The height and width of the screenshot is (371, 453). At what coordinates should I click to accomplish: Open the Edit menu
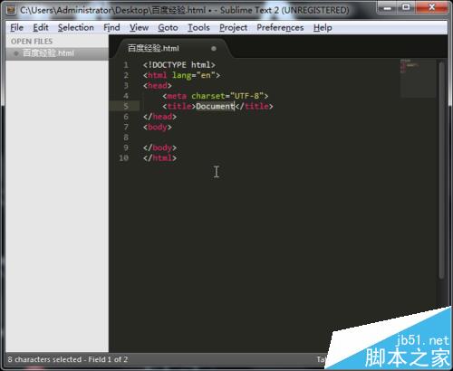[41, 28]
